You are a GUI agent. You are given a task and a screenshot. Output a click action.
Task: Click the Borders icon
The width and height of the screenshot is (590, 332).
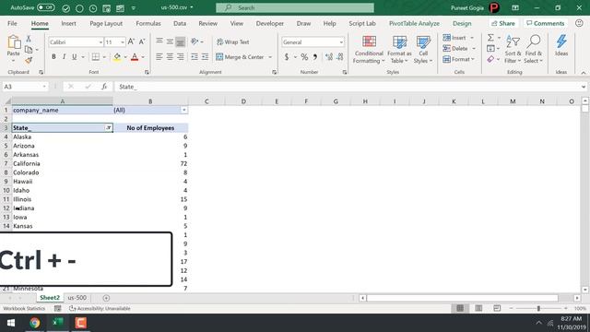(x=96, y=57)
